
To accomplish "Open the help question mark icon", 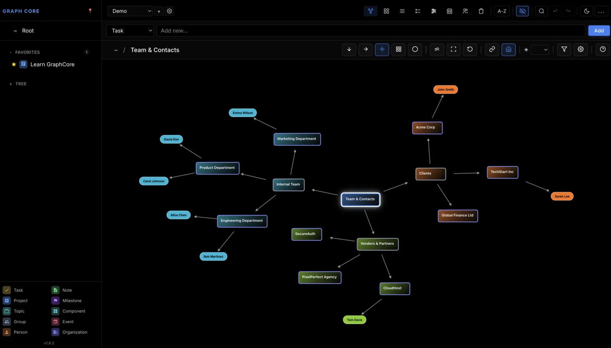I will [x=603, y=49].
